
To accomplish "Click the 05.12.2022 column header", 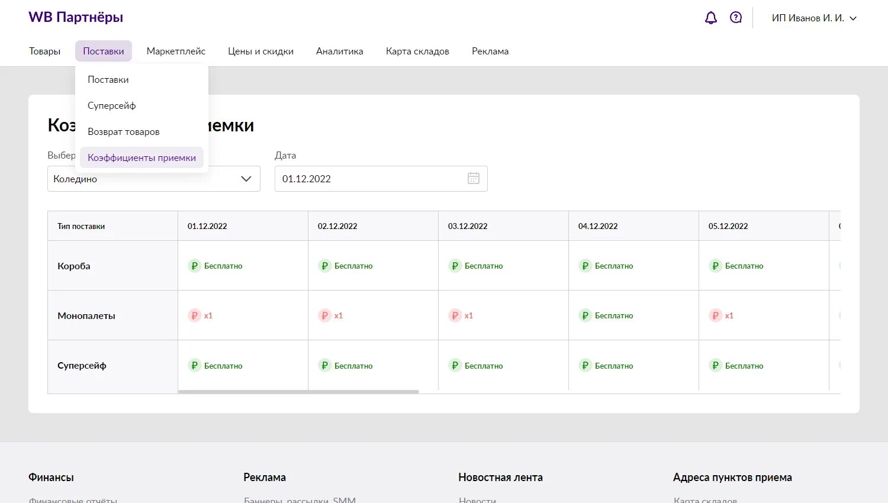I will tap(764, 226).
